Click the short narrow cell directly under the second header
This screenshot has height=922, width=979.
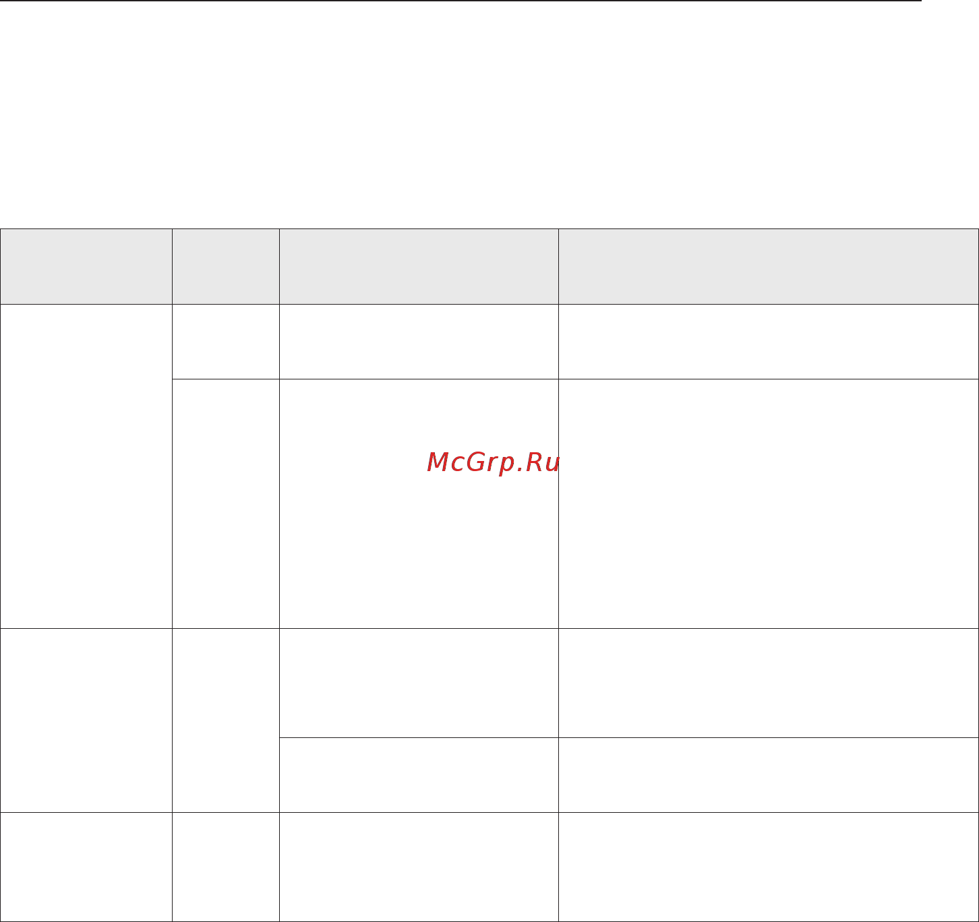(x=226, y=342)
